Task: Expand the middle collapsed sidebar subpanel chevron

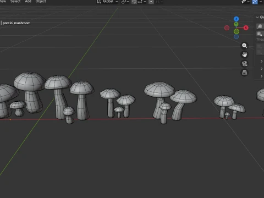Action: (261, 69)
